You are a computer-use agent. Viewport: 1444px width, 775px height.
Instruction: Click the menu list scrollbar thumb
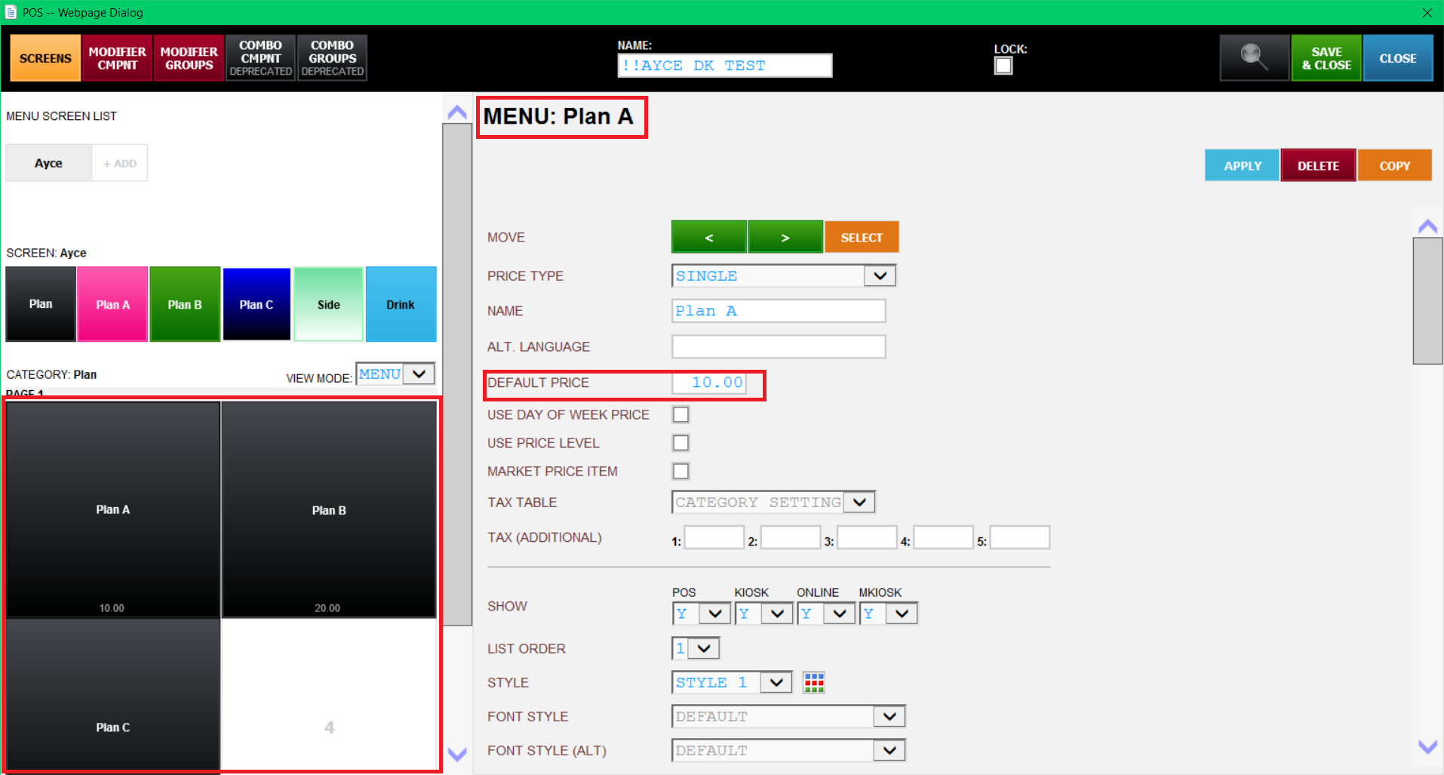[x=457, y=374]
